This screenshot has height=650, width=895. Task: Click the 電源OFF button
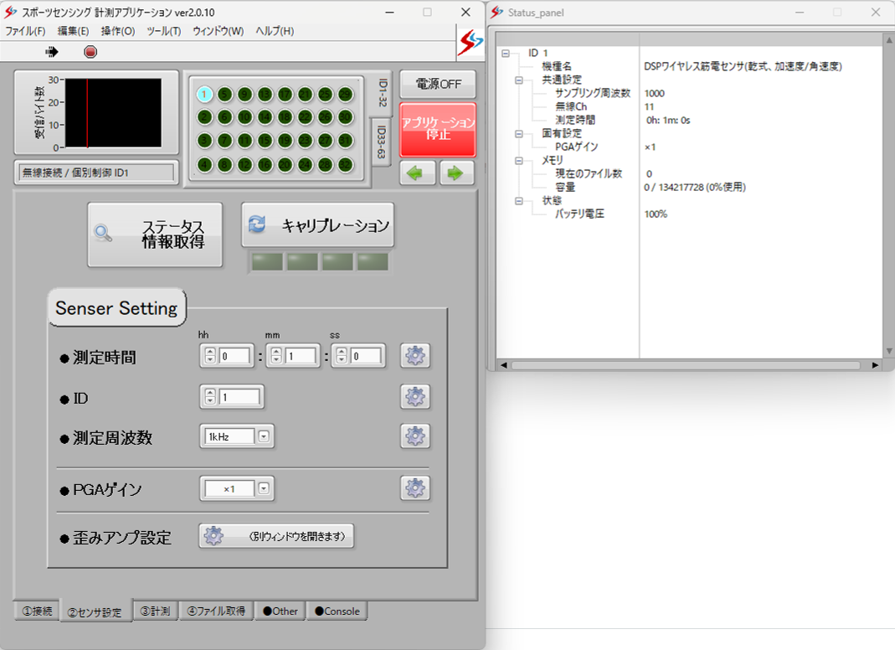[438, 85]
